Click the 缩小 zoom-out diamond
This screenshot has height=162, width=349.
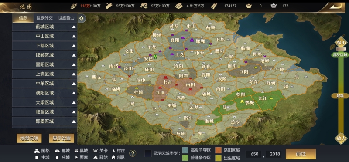(341, 43)
